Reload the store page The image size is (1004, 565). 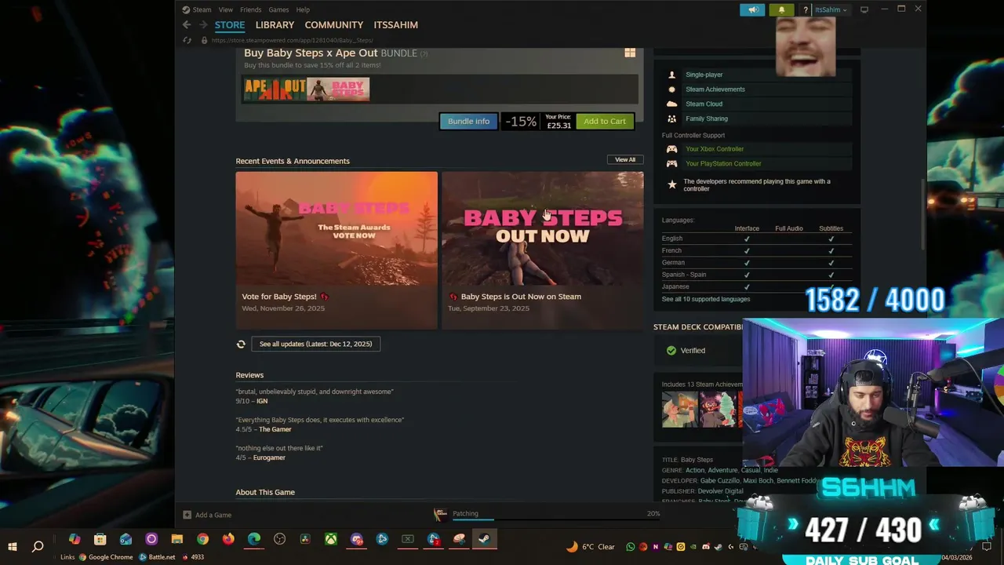pos(187,40)
